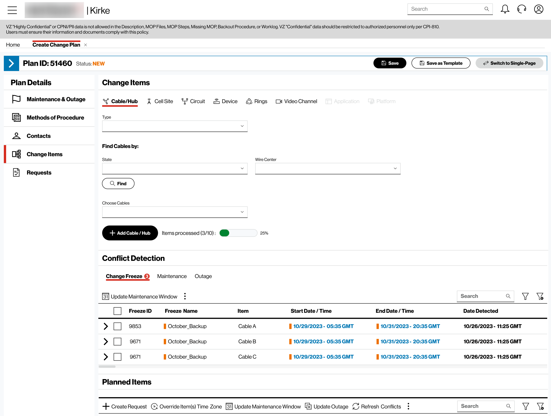Open the Wire Center dropdown
Screen dimensions: 551x416
328,168
